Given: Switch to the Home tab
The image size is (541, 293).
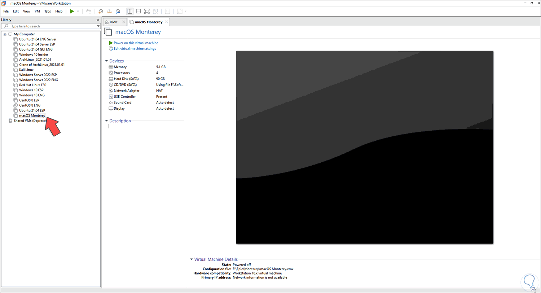Looking at the screenshot, I should (114, 22).
